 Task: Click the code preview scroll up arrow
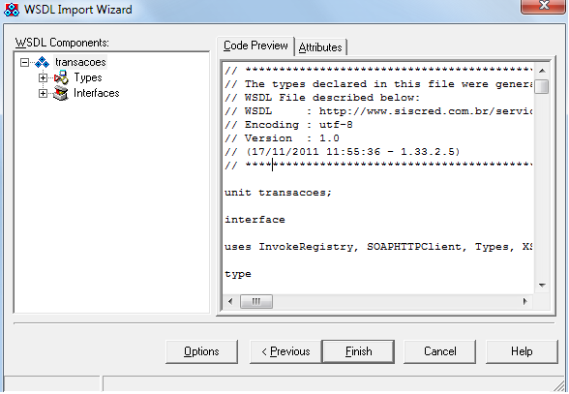[x=542, y=71]
